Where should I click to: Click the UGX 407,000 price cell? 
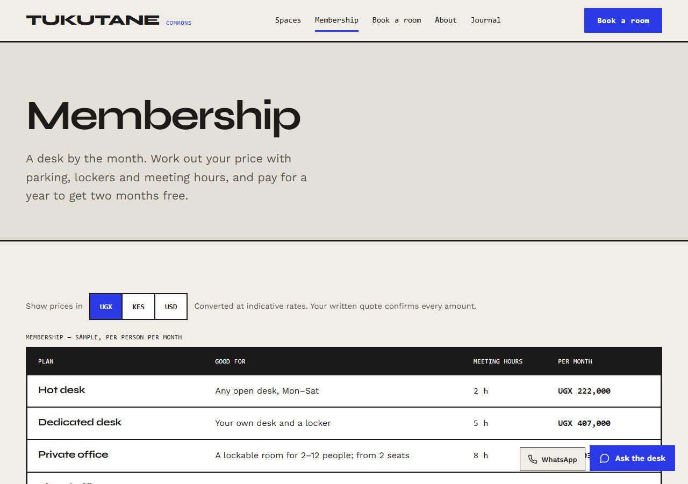[584, 423]
